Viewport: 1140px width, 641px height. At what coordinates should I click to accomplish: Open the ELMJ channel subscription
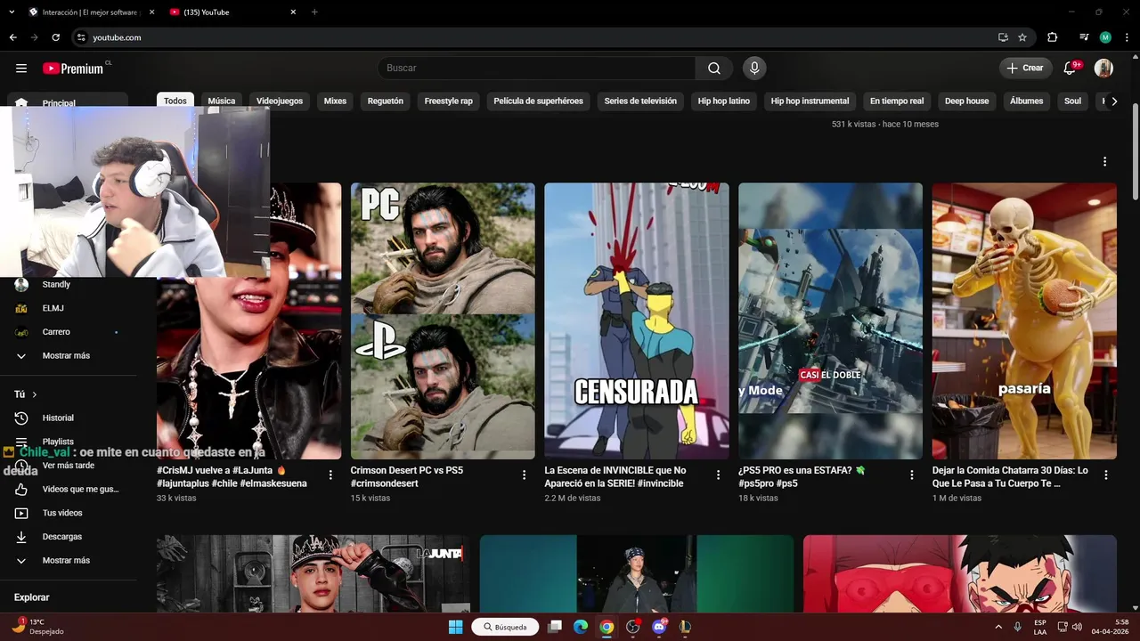coord(68,308)
